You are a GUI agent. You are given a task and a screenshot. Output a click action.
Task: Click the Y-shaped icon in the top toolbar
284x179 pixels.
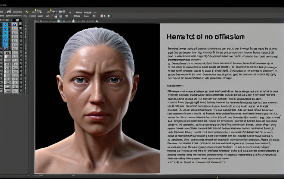70,13
